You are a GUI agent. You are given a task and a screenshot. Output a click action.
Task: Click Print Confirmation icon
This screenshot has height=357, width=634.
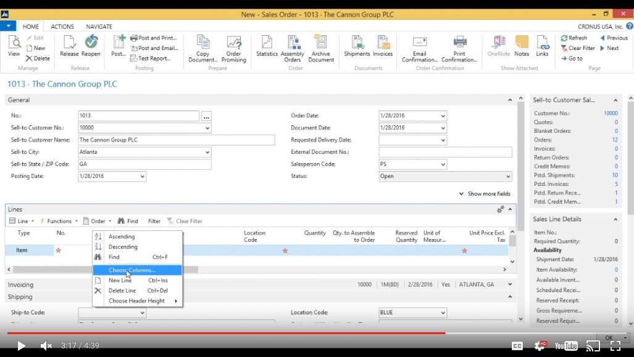(459, 49)
